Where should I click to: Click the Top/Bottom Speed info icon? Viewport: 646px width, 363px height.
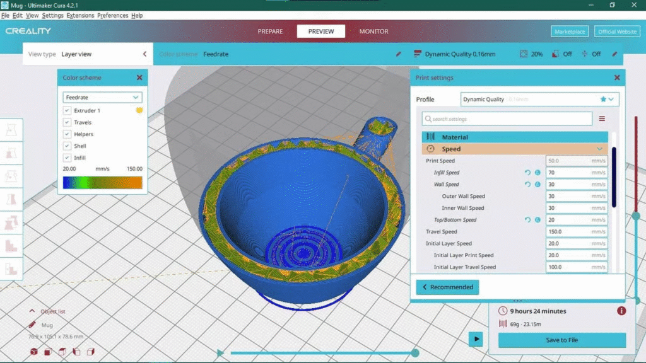[537, 220]
